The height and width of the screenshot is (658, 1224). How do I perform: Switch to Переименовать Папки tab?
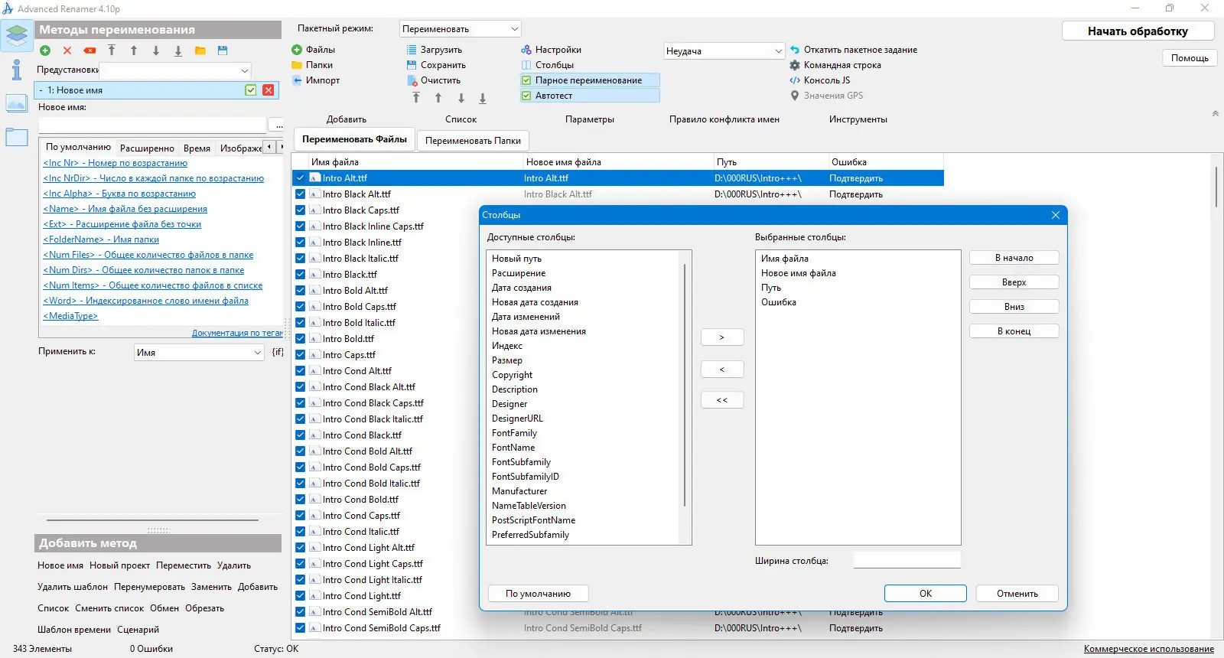pyautogui.click(x=473, y=141)
